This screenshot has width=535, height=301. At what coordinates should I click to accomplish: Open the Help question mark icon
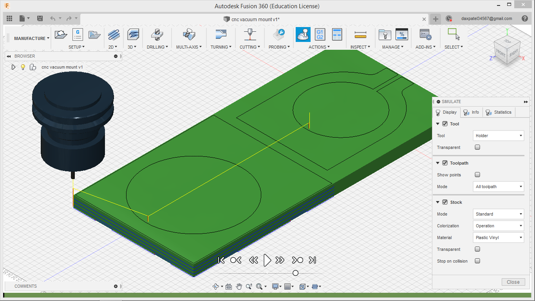tap(525, 18)
